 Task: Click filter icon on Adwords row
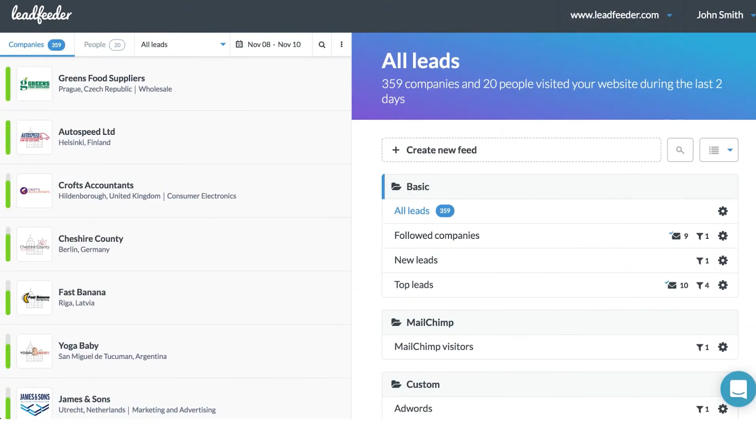[700, 409]
